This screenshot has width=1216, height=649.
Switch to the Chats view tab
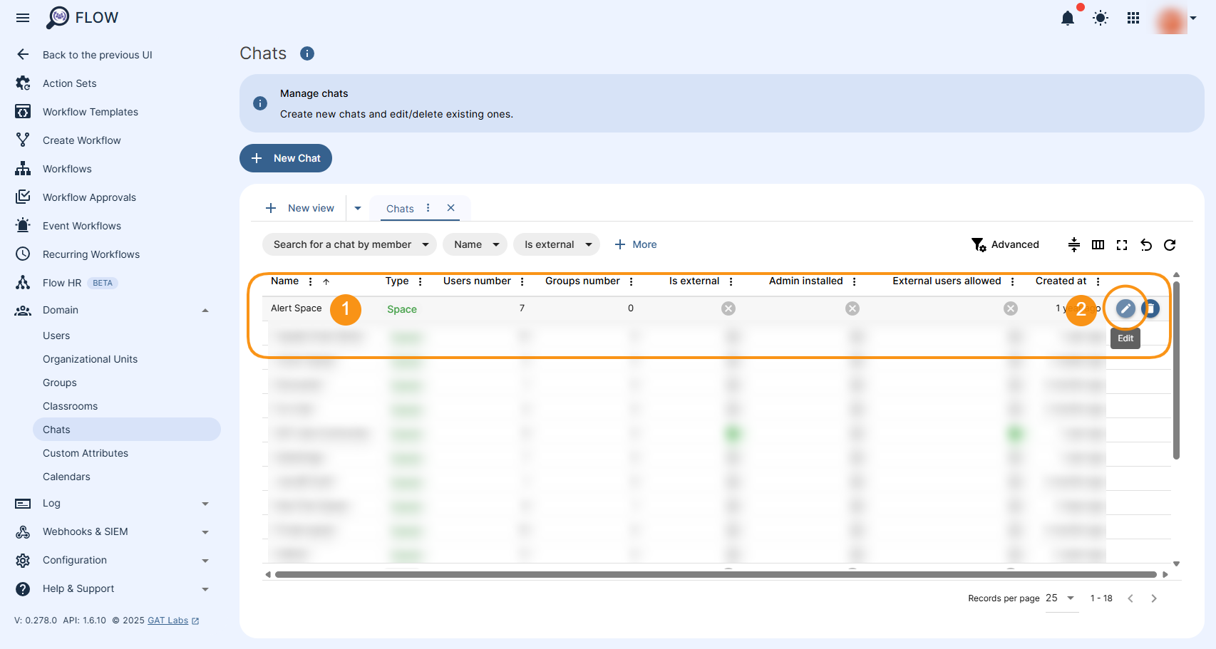(x=401, y=208)
